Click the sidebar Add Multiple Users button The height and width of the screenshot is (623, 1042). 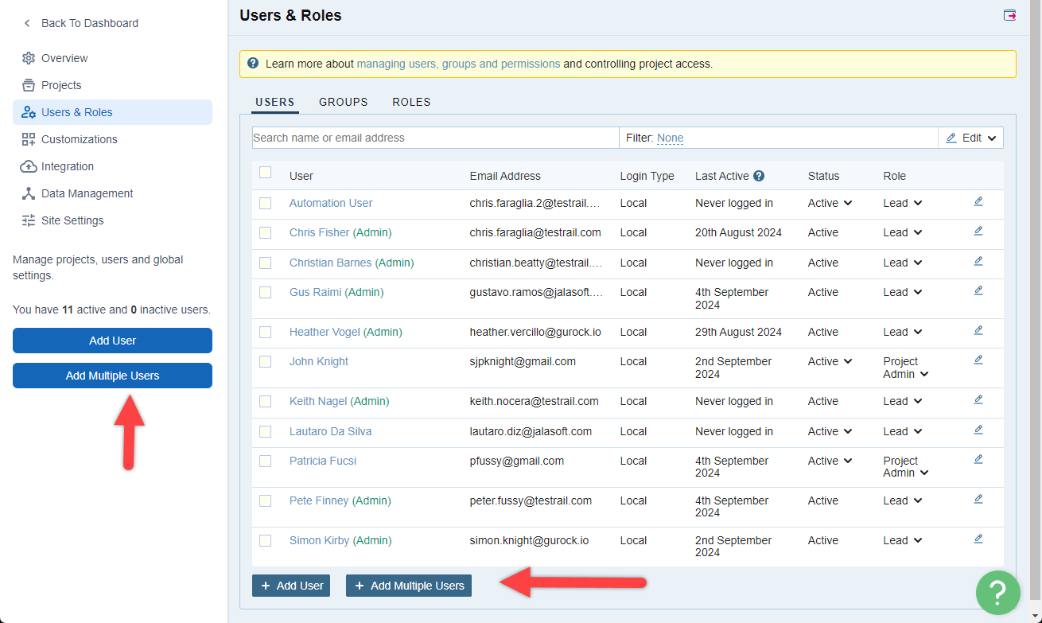(112, 376)
